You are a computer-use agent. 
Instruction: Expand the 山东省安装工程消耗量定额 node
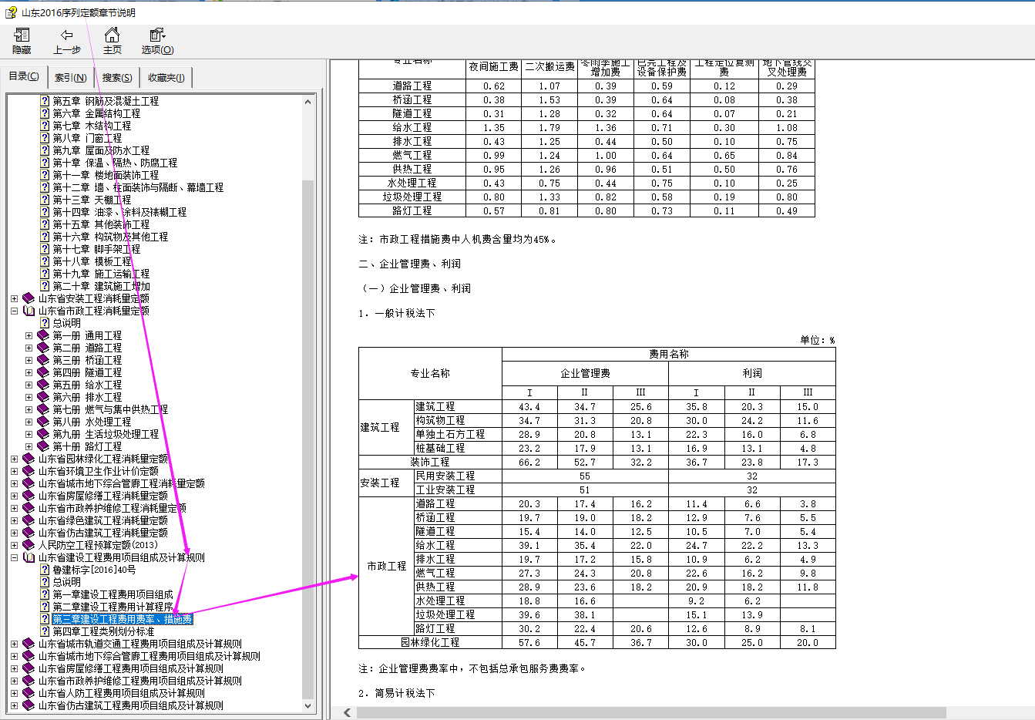pos(14,298)
